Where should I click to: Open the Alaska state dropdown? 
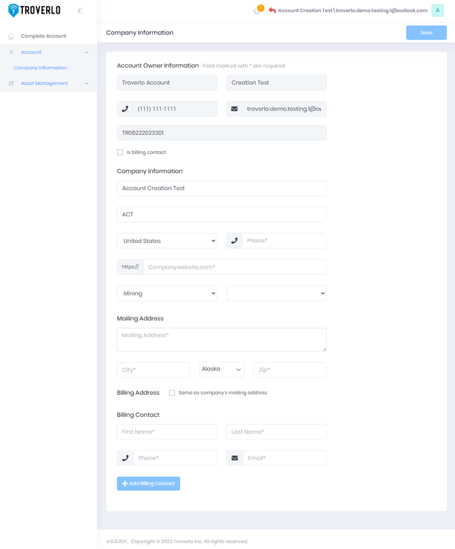[221, 370]
